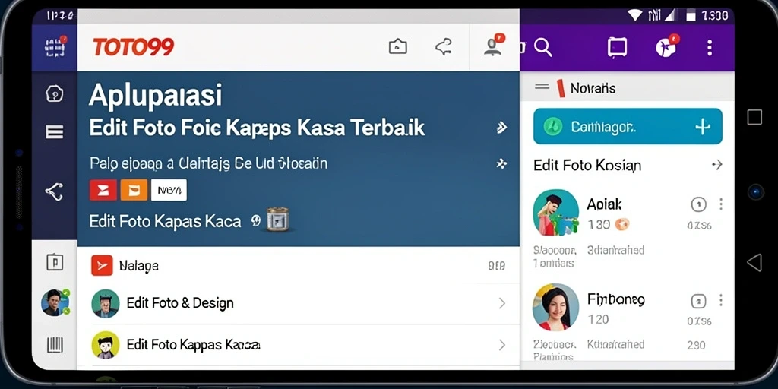The height and width of the screenshot is (389, 778).
Task: Tap the circled badge in Apiak row
Action: (698, 204)
